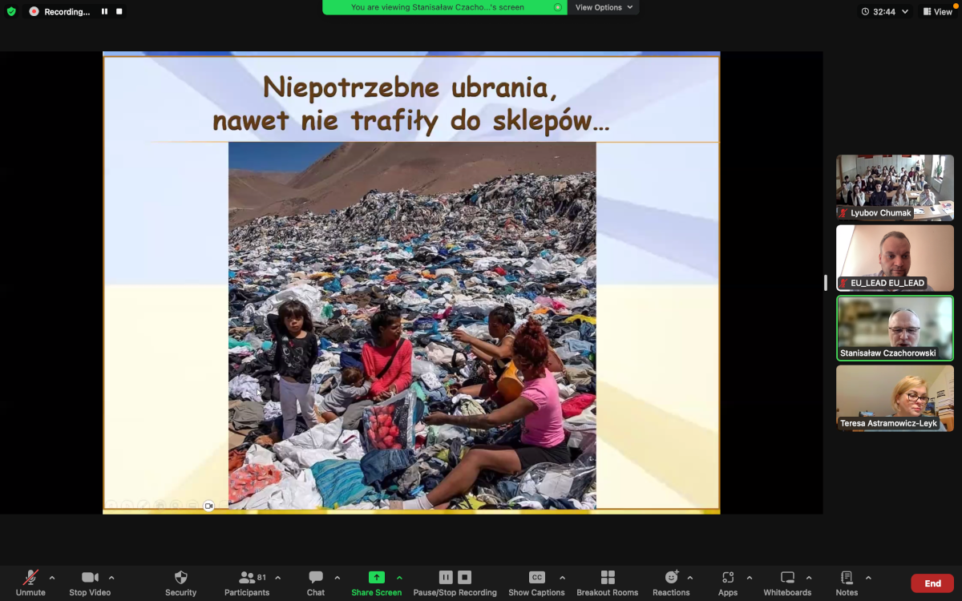Open the View Options menu
Screen dimensions: 962x601
pos(603,7)
